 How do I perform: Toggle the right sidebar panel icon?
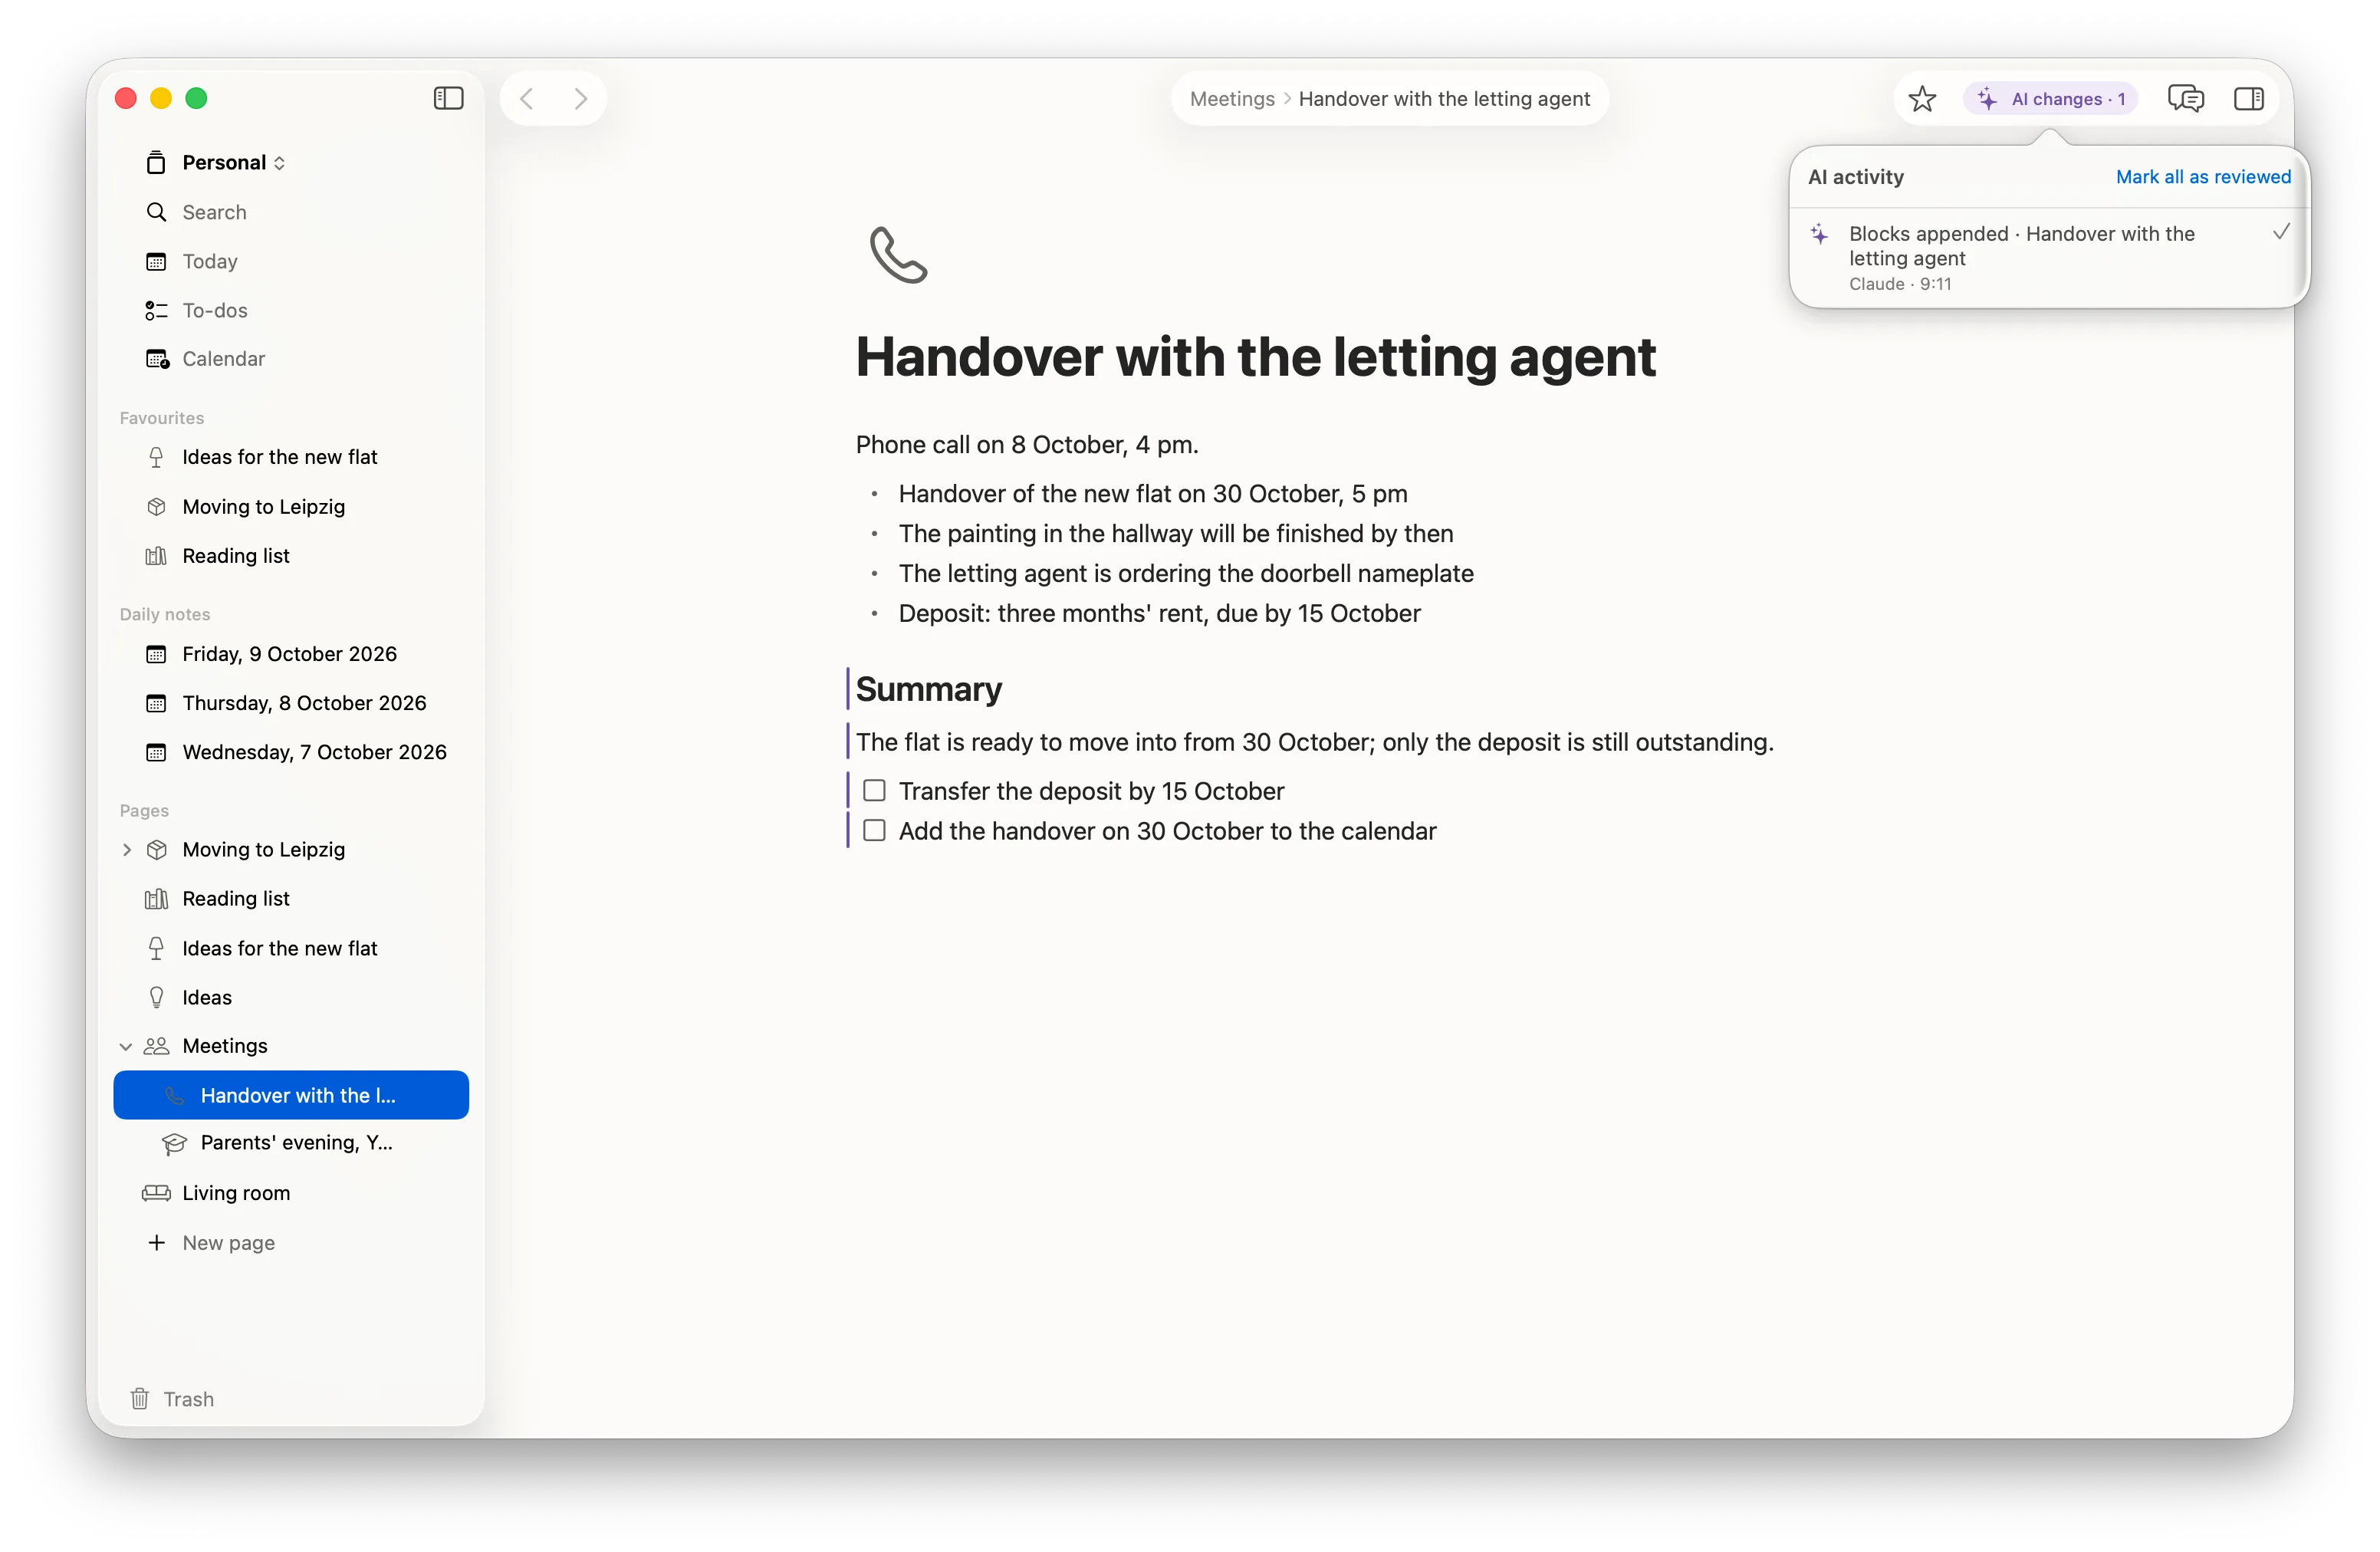[x=2248, y=98]
